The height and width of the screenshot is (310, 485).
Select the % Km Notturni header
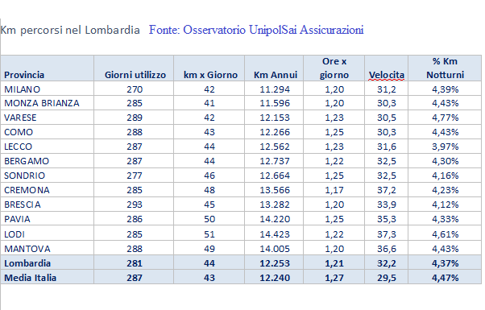click(x=445, y=68)
